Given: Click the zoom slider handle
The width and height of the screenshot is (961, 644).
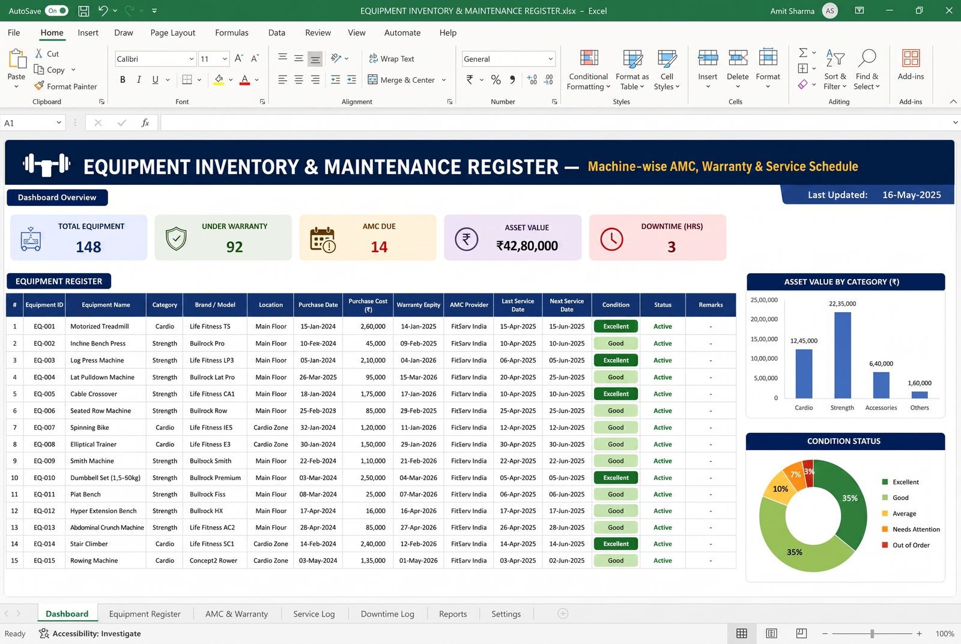Looking at the screenshot, I should coord(872,633).
